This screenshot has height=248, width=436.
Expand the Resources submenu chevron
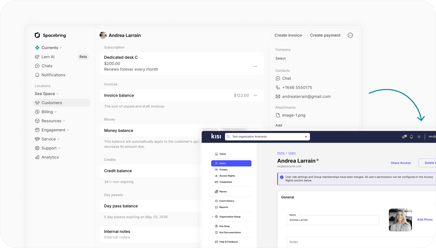[64, 121]
